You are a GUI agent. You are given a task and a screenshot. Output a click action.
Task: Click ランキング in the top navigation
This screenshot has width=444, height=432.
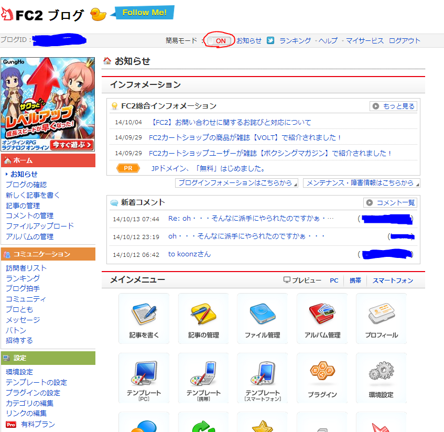[x=295, y=41]
